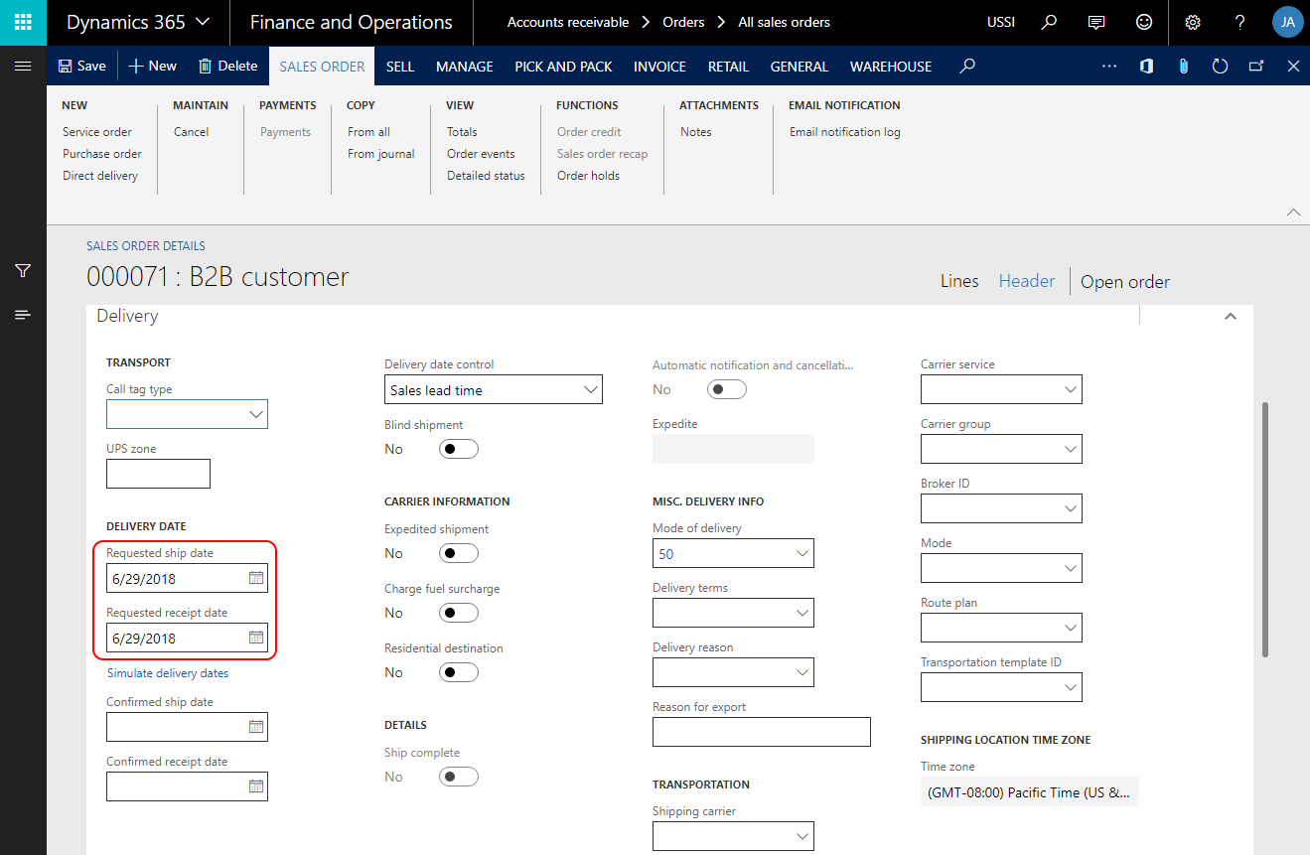The width and height of the screenshot is (1310, 855).
Task: Switch to the GENERAL tab
Action: (x=800, y=67)
